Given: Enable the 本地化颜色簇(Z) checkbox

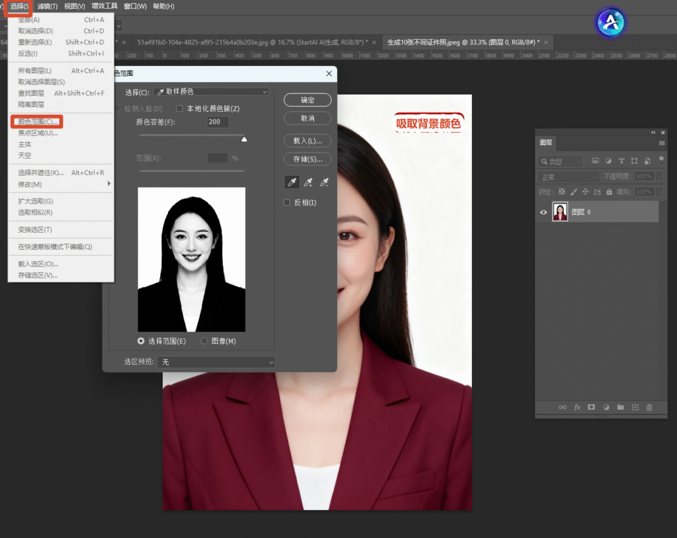Looking at the screenshot, I should 179,108.
